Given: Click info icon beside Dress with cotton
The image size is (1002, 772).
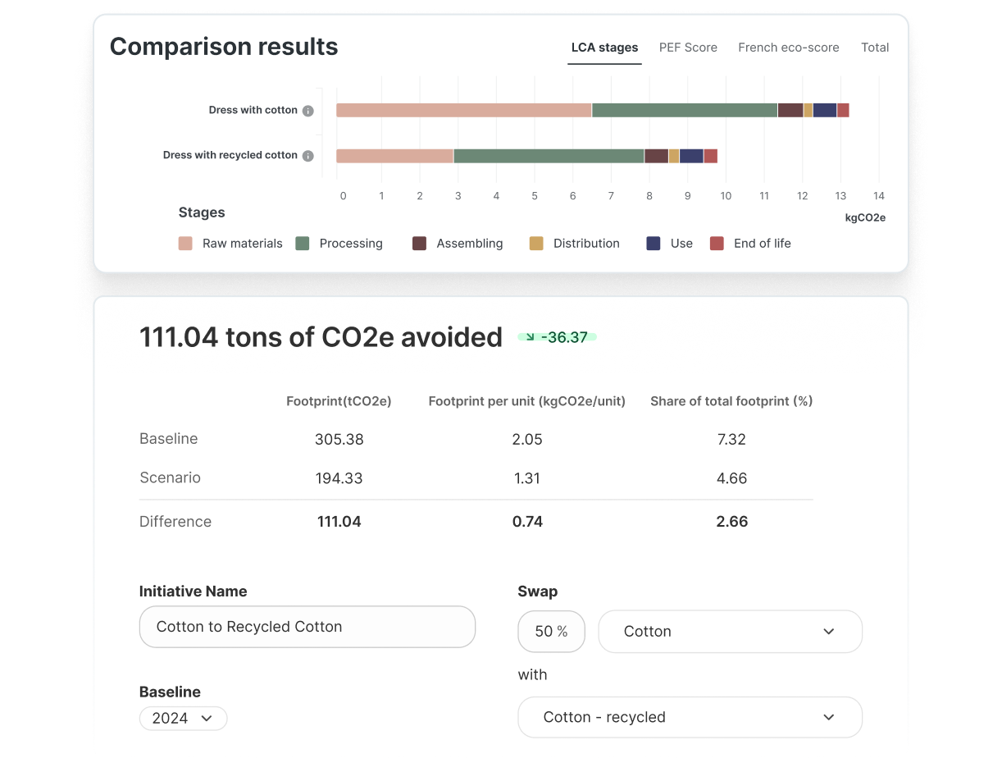Looking at the screenshot, I should coord(307,111).
